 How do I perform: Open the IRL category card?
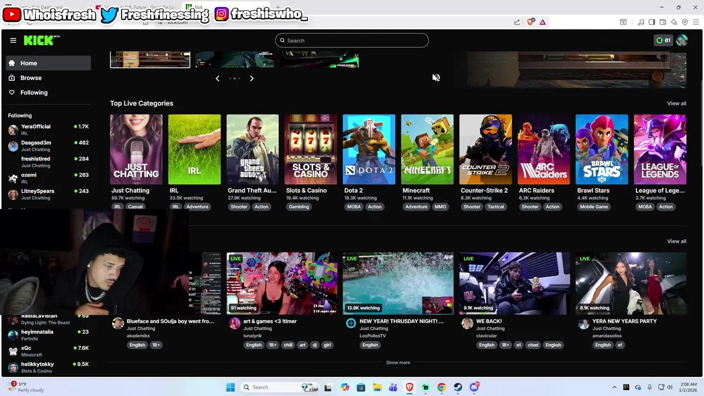coord(195,149)
